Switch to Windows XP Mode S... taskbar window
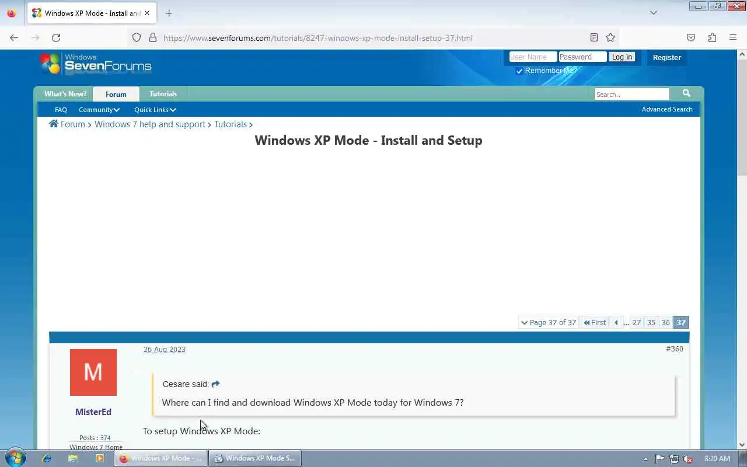This screenshot has height=467, width=747. point(255,458)
